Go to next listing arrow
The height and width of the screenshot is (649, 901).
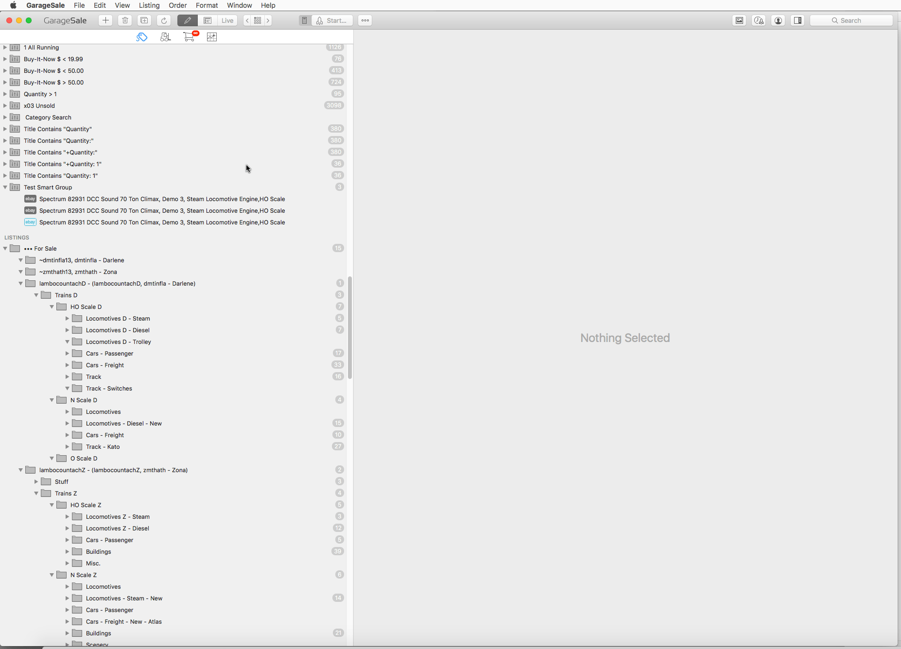click(x=268, y=20)
